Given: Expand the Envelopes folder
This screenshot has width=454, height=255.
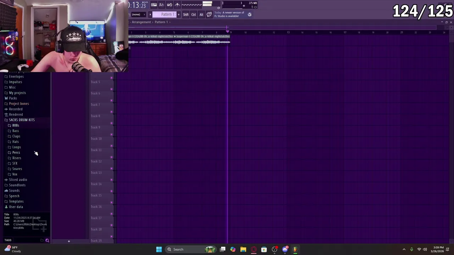Looking at the screenshot, I should pyautogui.click(x=16, y=76).
